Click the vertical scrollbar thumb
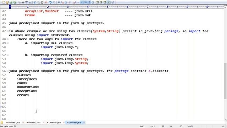The height and width of the screenshot is (128, 227). coord(225,81)
